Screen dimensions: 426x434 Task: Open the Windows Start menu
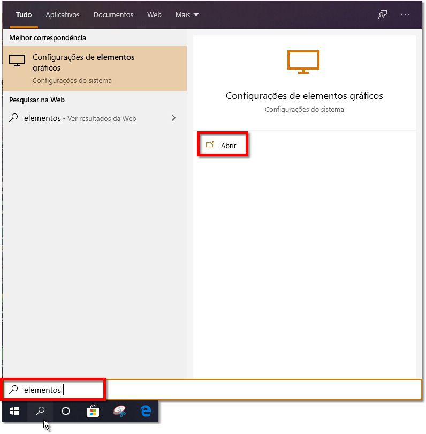point(14,412)
